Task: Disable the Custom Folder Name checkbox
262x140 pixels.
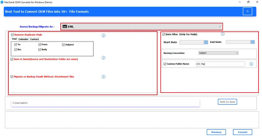Action: tap(165, 64)
